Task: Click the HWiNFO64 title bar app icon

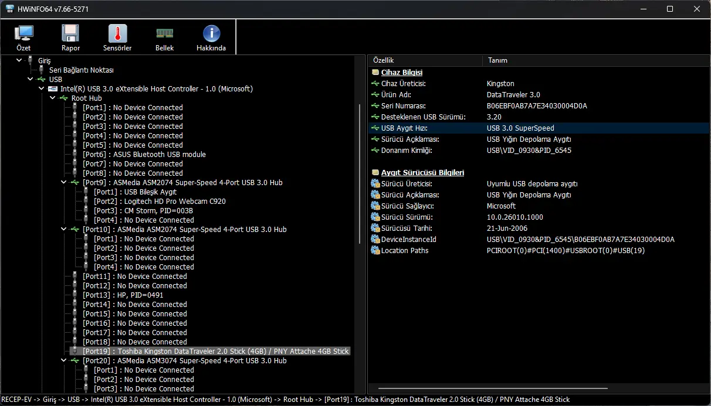Action: pyautogui.click(x=10, y=9)
